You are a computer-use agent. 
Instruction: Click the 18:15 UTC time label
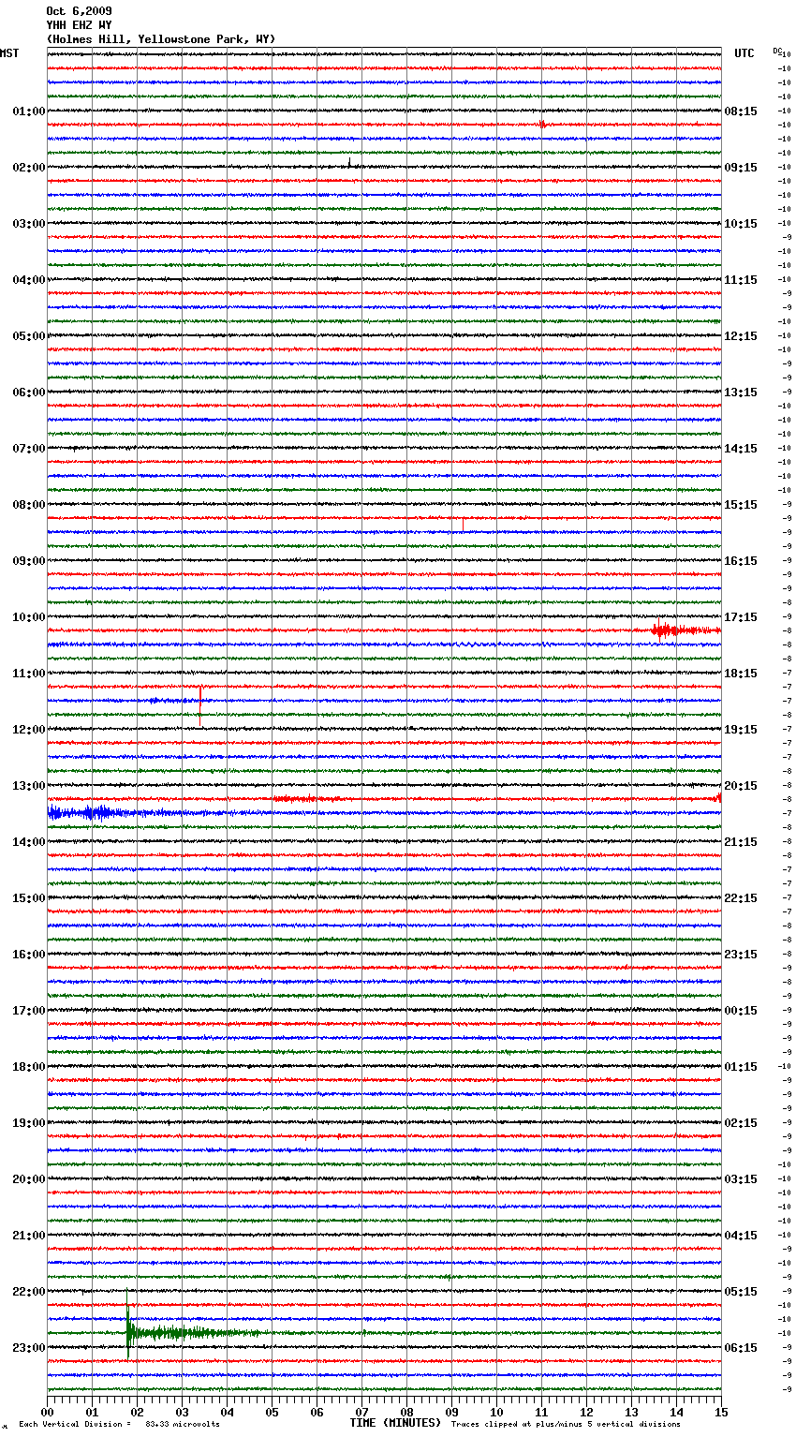click(741, 674)
